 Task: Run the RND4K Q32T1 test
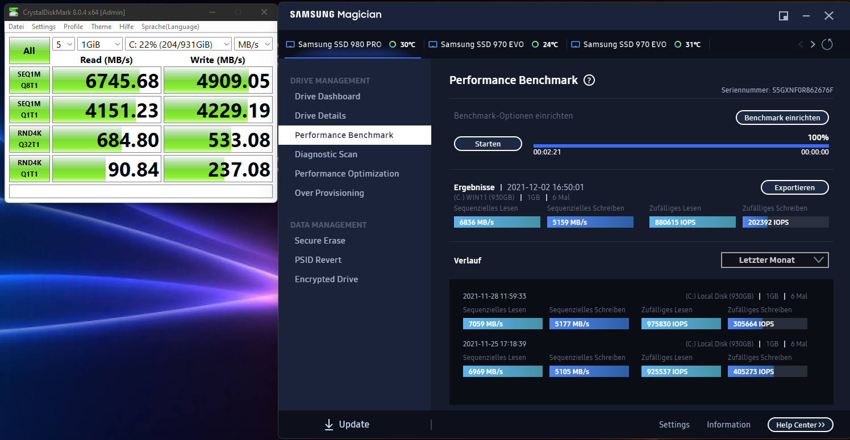tap(30, 139)
